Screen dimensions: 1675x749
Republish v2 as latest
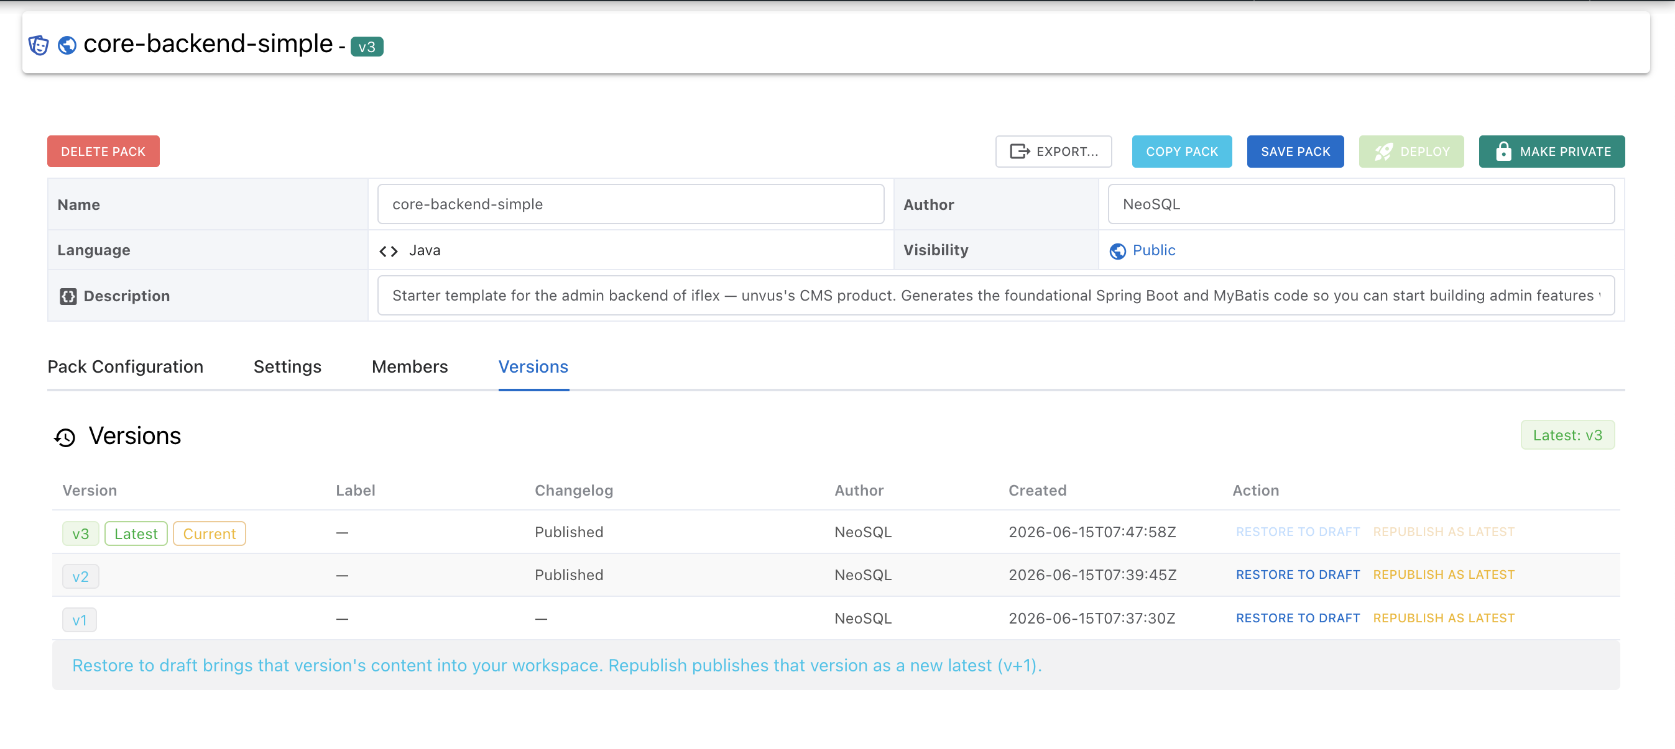coord(1444,575)
